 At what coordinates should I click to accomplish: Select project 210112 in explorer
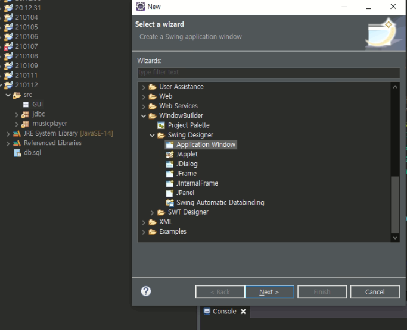pos(26,85)
